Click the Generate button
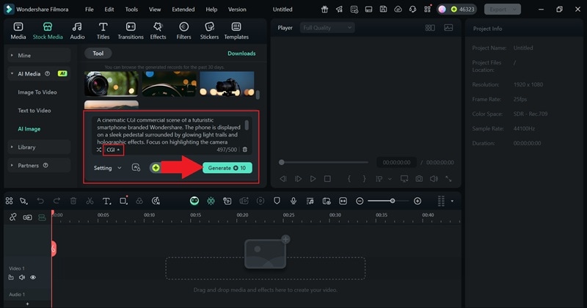 click(x=227, y=168)
